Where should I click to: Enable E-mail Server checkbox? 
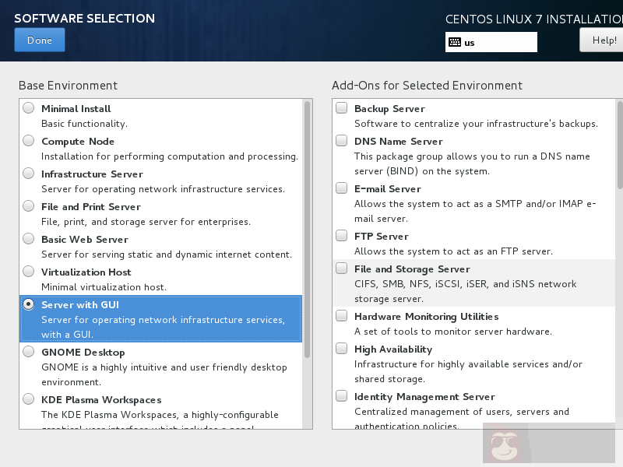341,188
